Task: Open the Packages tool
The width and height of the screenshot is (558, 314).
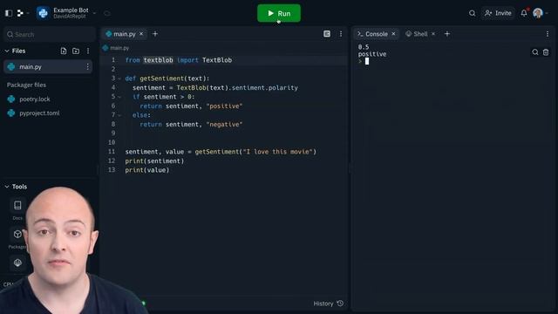Action: click(17, 235)
